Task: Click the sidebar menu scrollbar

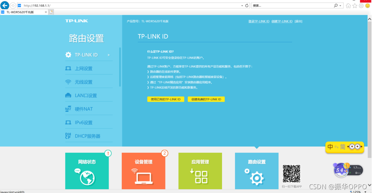Action: click(120, 67)
